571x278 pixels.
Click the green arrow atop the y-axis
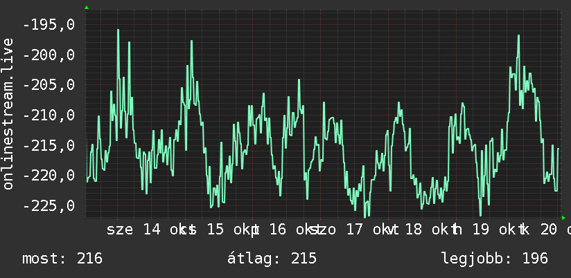tap(87, 8)
